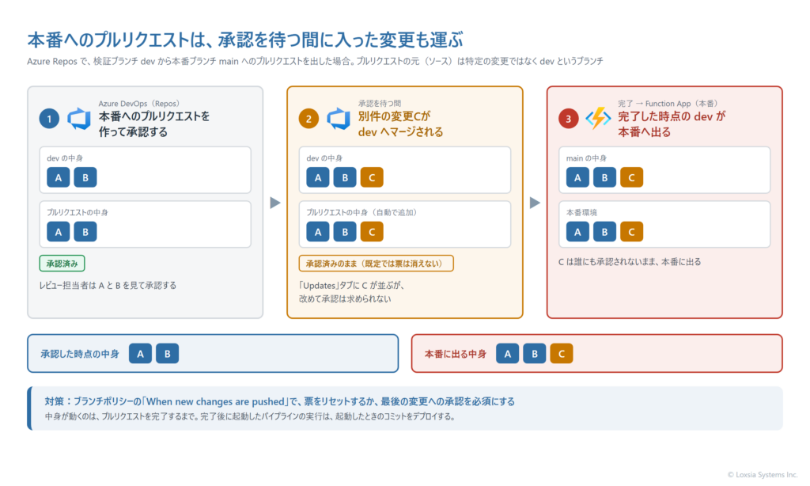Select chip A under '本番環境'
The image size is (810, 486).
click(577, 232)
